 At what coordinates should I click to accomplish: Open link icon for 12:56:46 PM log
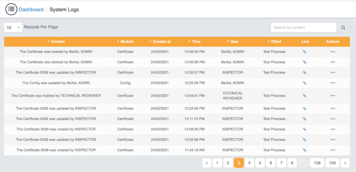click(x=305, y=52)
